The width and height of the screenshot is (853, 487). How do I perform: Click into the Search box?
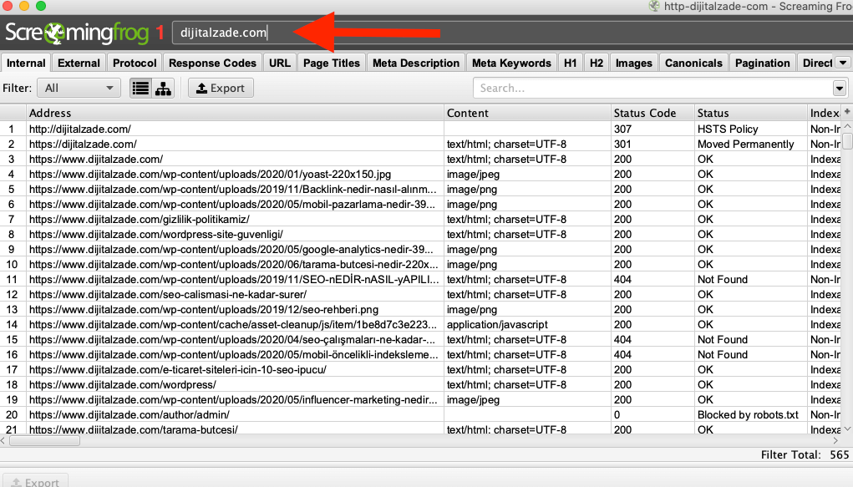pos(652,89)
